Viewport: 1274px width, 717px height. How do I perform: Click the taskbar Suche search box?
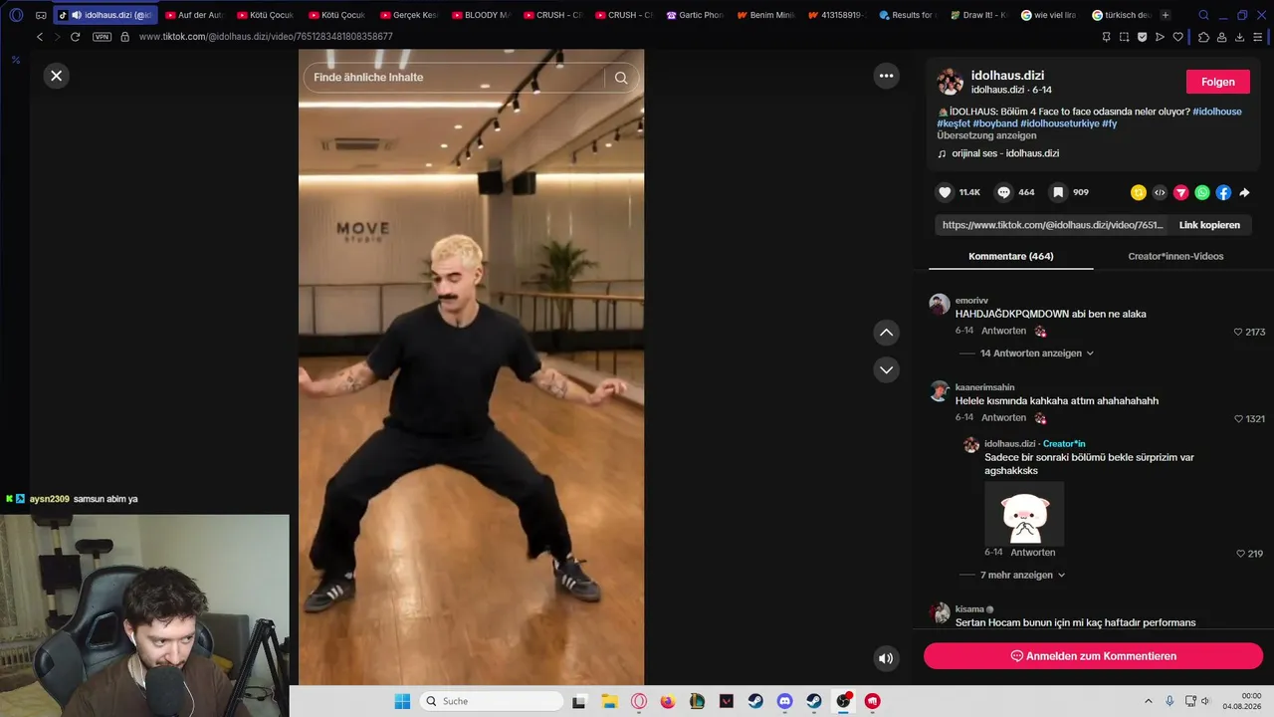pos(491,701)
